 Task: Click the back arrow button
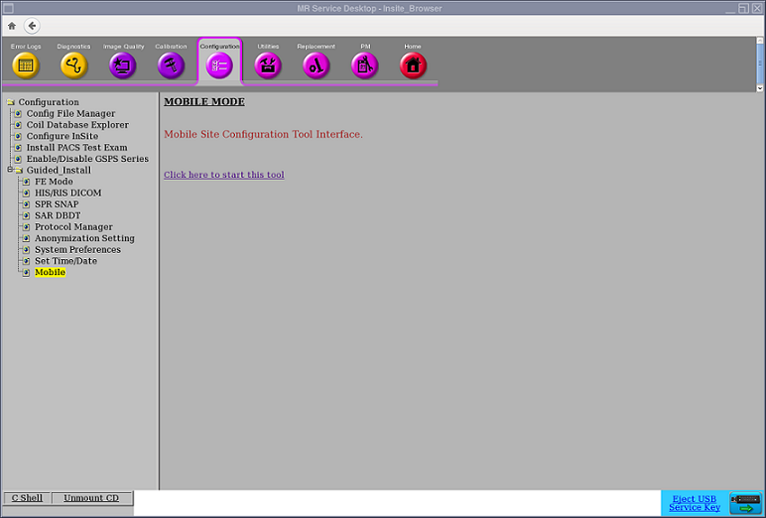tap(33, 26)
